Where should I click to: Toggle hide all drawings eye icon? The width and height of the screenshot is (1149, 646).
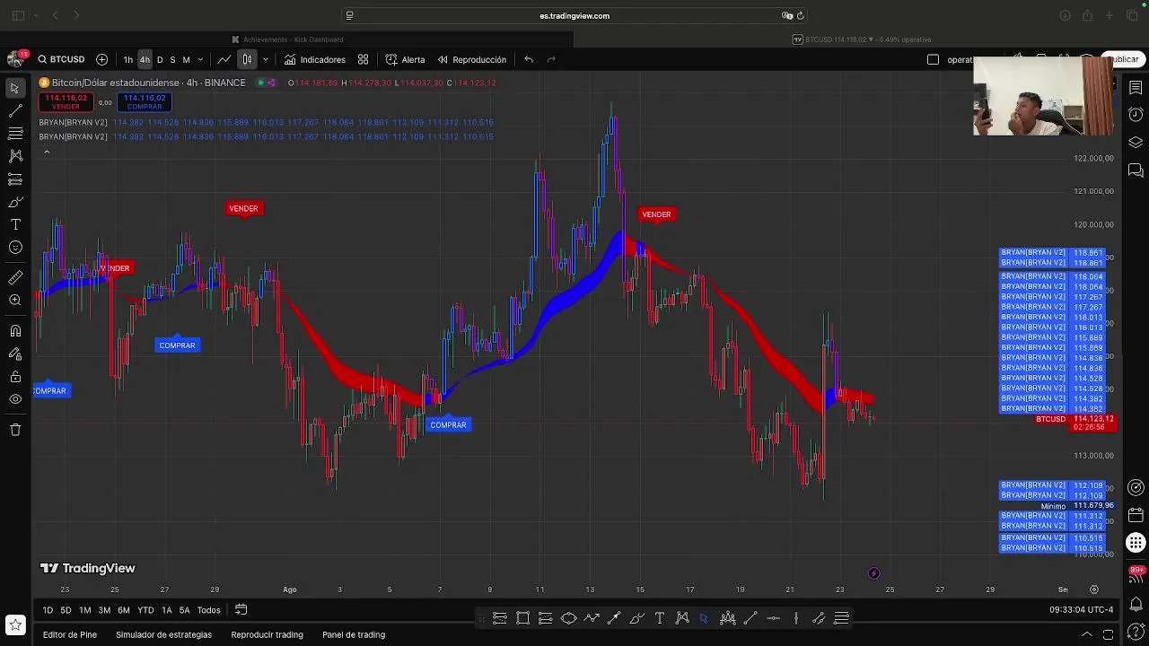[x=15, y=399]
